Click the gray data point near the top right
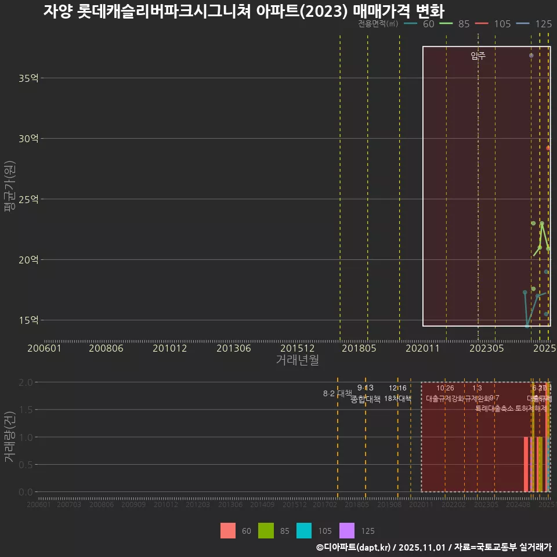557x557 pixels. point(531,55)
